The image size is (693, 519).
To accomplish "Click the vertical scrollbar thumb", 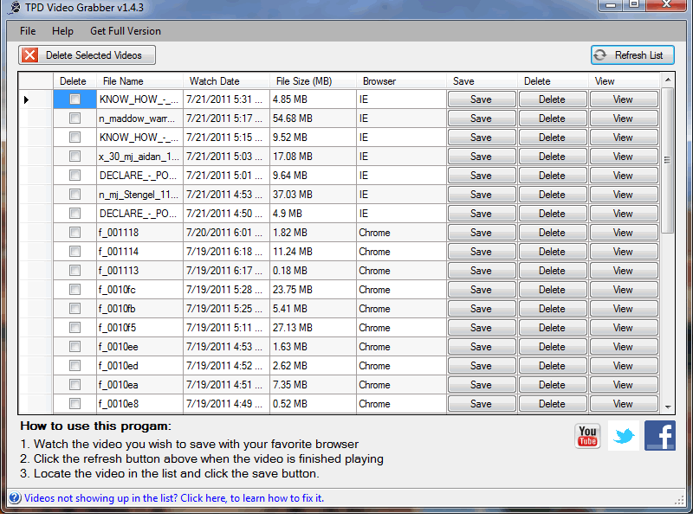I will pyautogui.click(x=668, y=160).
